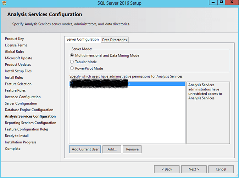Go back with the < Back button
This screenshot has width=239, height=178.
click(x=167, y=169)
